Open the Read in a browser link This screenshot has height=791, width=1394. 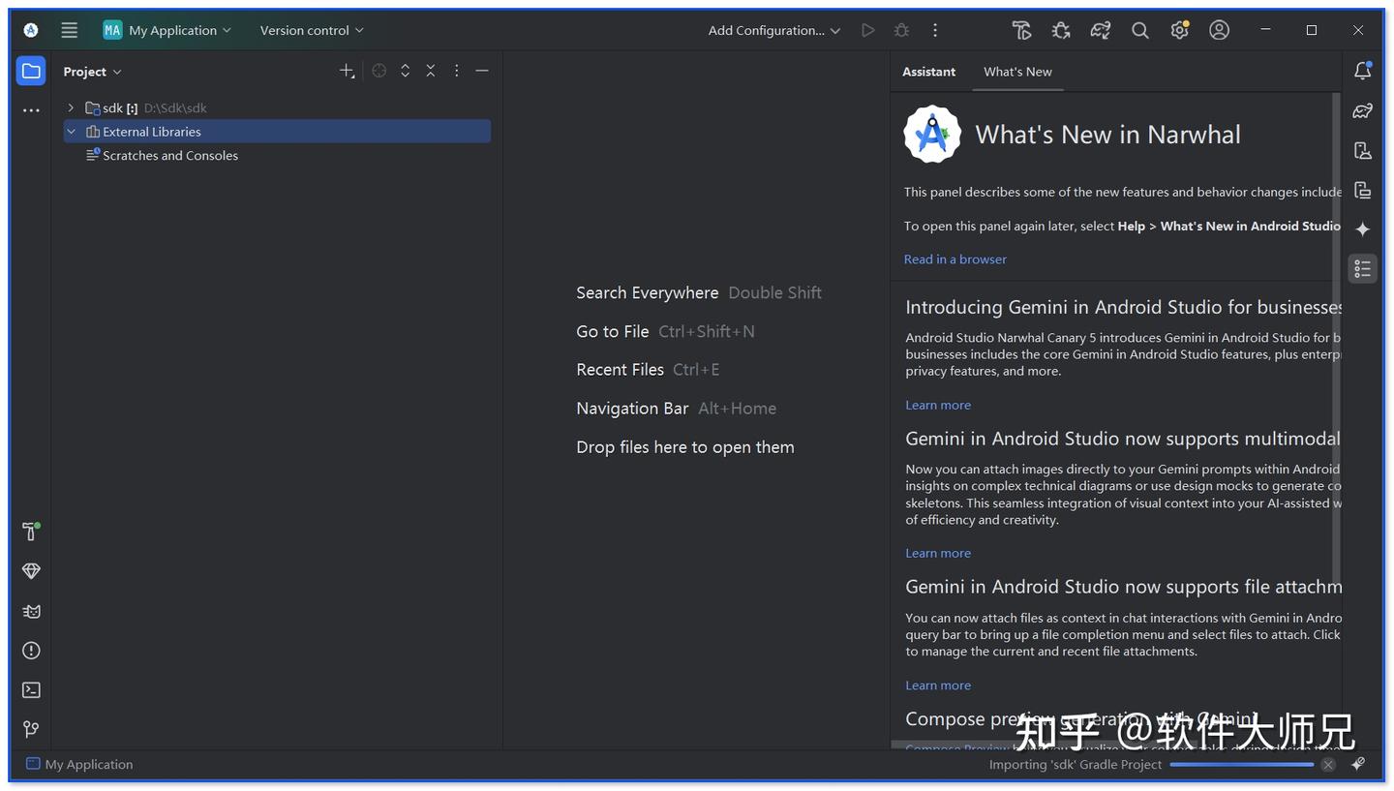(x=955, y=259)
